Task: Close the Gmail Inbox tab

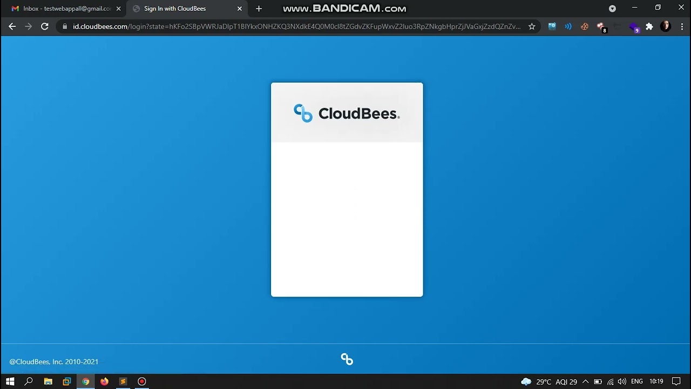Action: coord(119,9)
